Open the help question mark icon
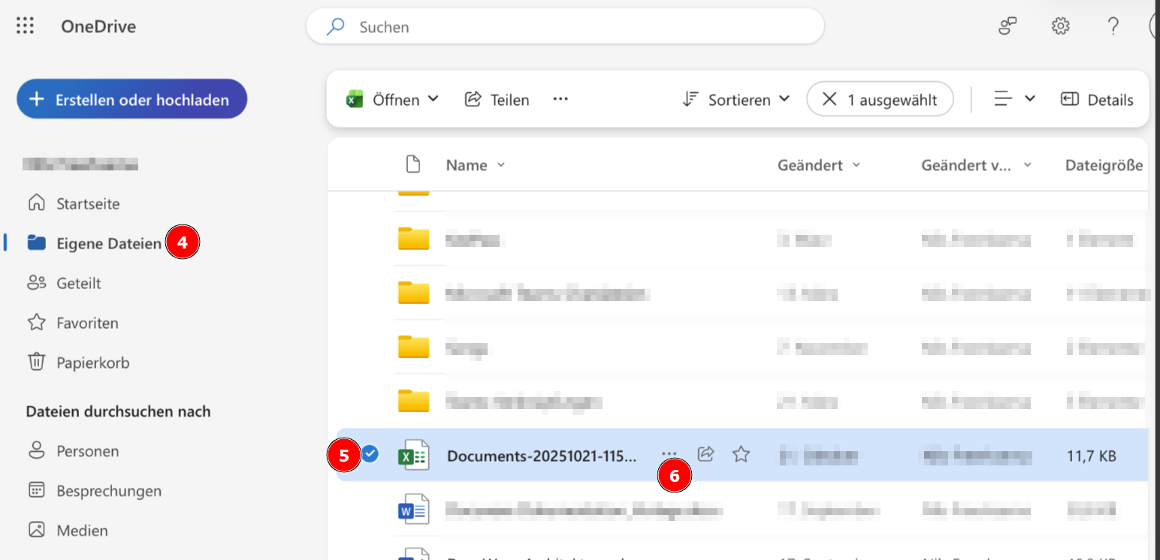The image size is (1160, 560). (1113, 26)
